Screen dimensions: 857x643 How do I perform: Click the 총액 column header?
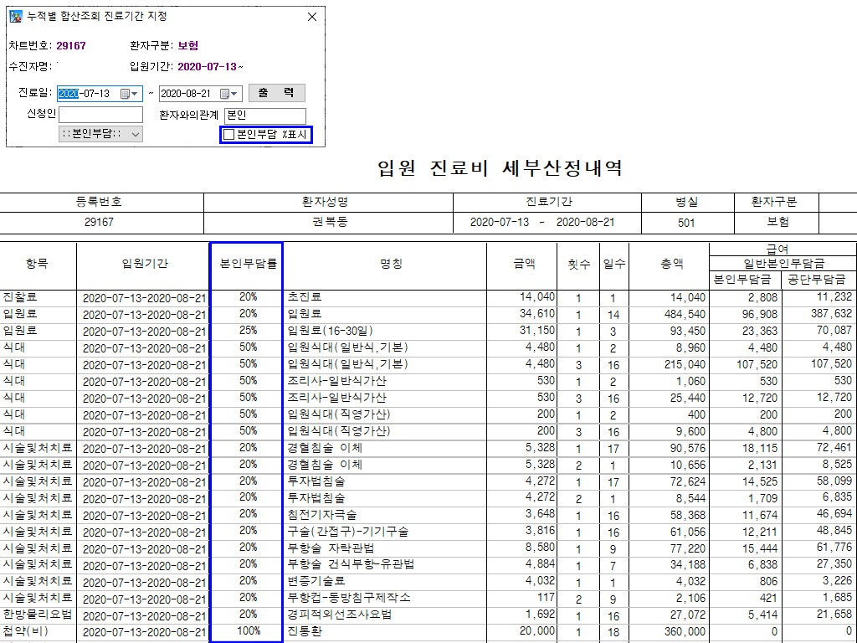(x=671, y=264)
